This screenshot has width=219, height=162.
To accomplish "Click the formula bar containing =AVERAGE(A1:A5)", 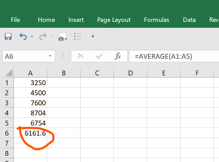I will [174, 56].
